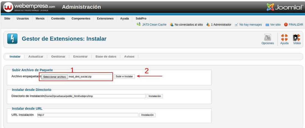Viewport: 305px width, 128px height.
Task: Click the 'Gestor de Extensiones: Instalar' heading
Action: (x=64, y=39)
